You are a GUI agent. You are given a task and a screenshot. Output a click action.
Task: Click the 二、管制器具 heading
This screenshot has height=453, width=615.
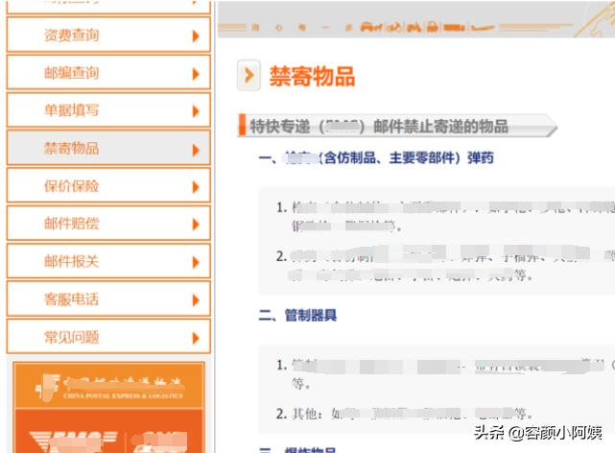297,315
